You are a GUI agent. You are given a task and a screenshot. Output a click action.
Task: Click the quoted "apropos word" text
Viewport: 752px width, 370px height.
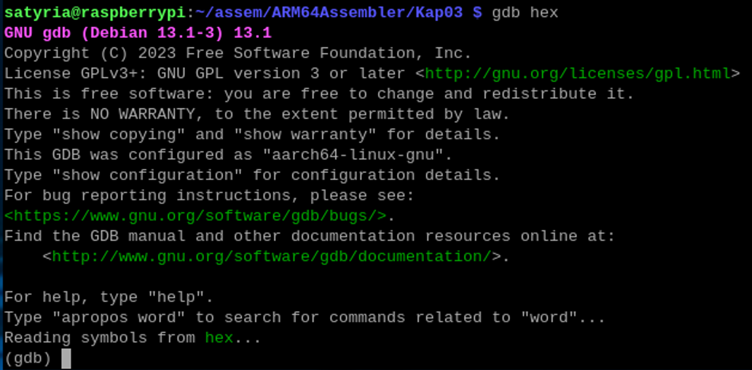tap(119, 318)
